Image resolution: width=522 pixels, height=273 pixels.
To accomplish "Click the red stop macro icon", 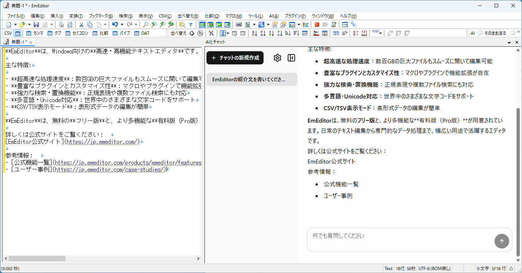I will 317,25.
